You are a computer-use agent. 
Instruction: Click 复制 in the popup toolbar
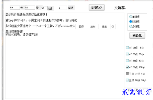(x=93, y=27)
